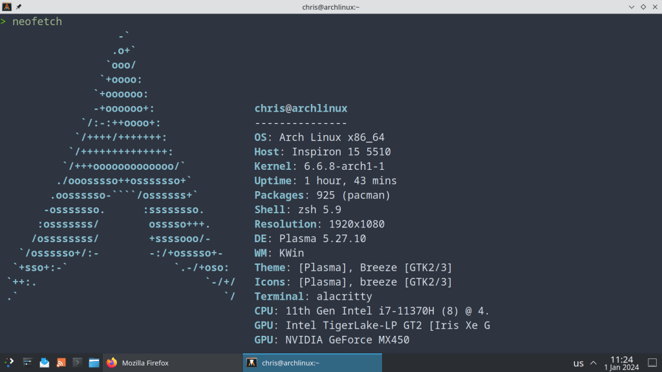662x372 pixels.
Task: Close the chris@archlinux terminal window
Action: [655, 6]
